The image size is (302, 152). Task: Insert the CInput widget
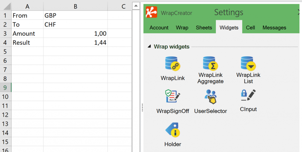(x=248, y=101)
